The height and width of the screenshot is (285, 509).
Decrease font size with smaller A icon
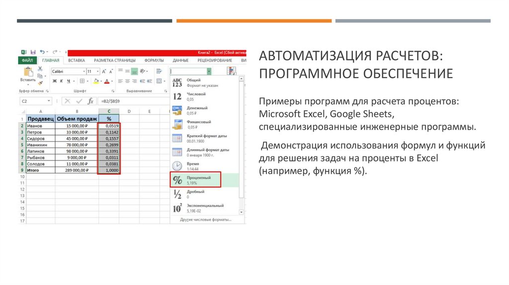pos(111,71)
